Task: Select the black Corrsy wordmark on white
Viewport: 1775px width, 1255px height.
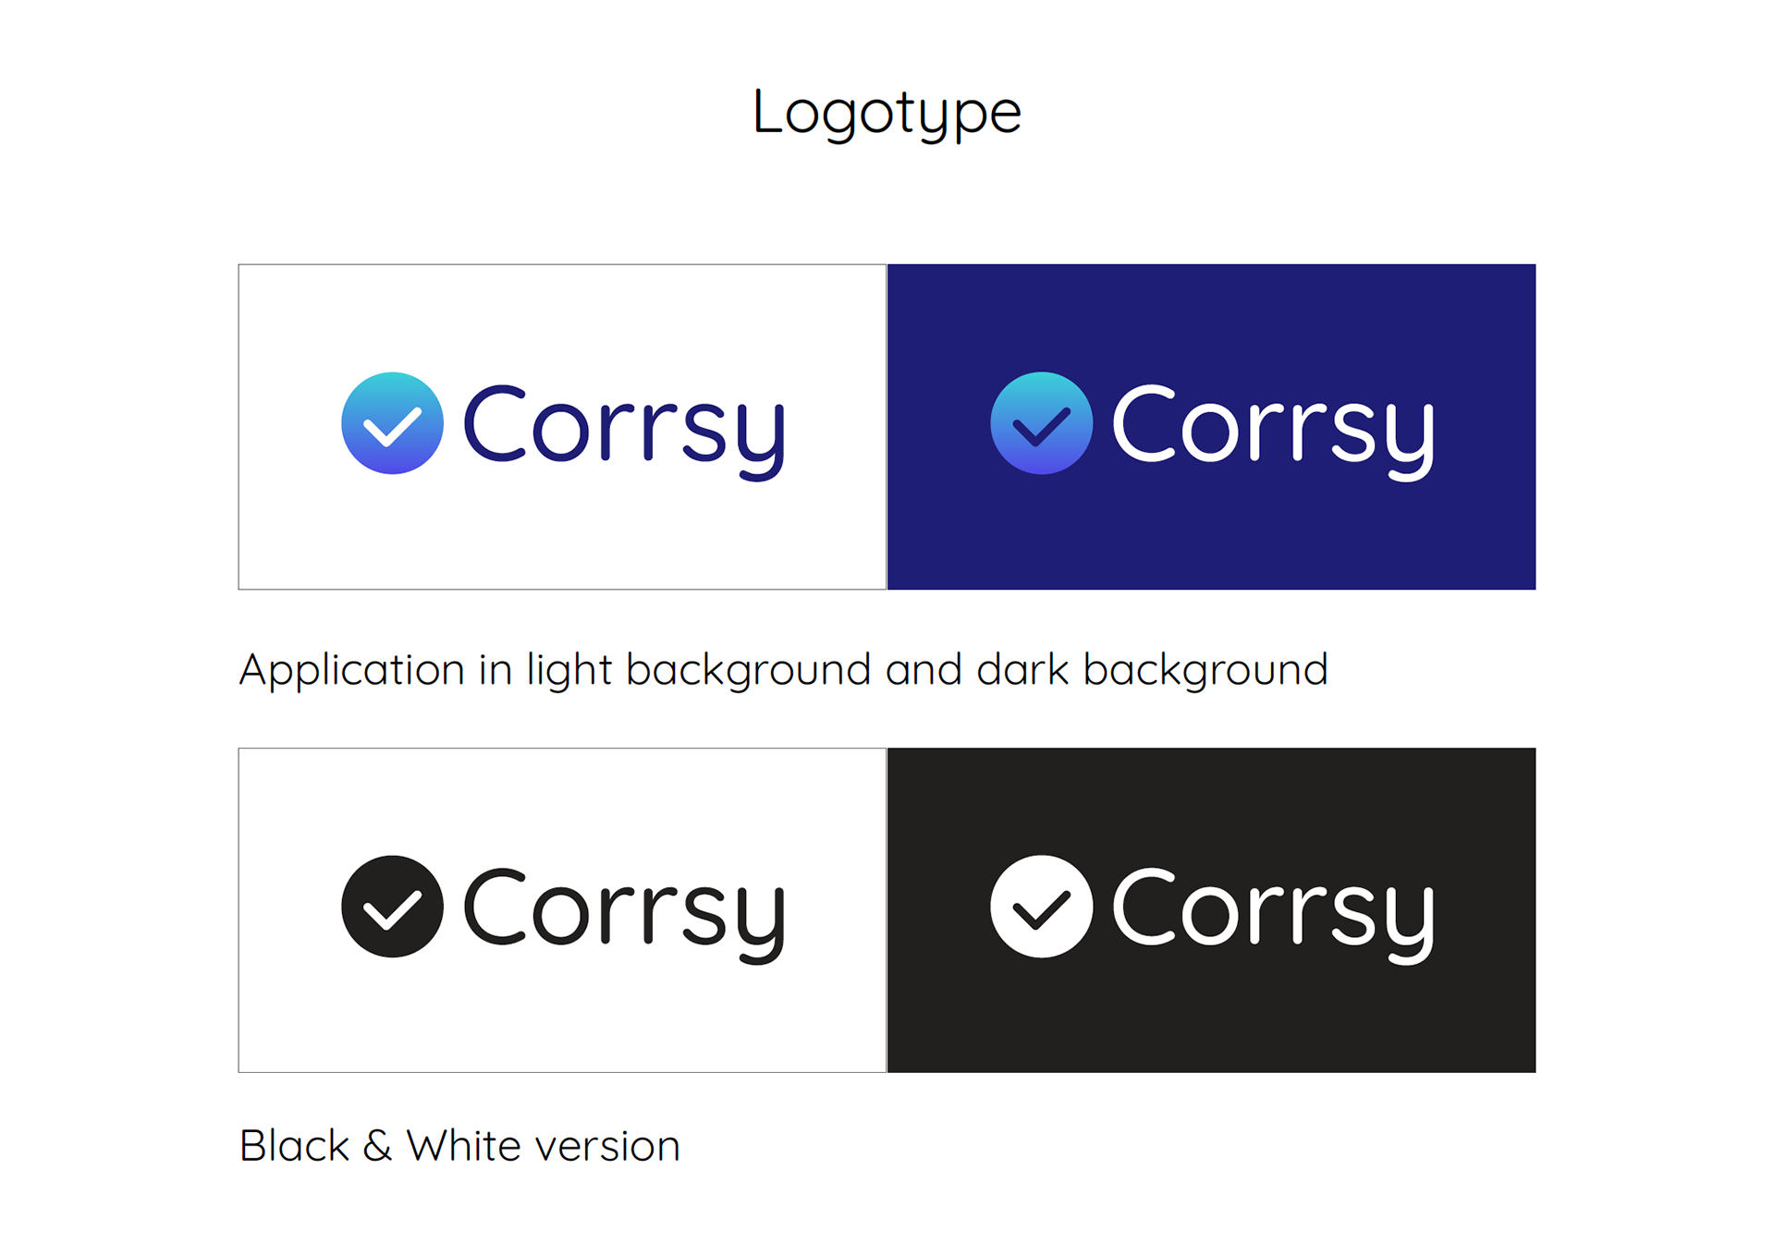Action: [624, 915]
